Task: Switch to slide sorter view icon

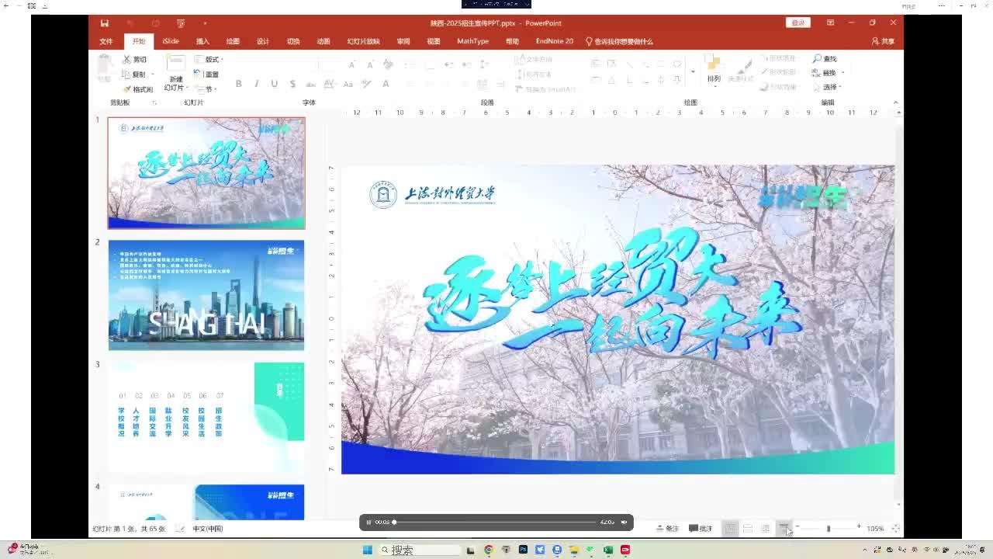Action: click(x=748, y=529)
